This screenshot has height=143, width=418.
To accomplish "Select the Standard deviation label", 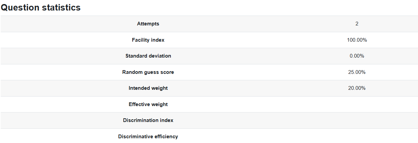I will click(x=148, y=56).
